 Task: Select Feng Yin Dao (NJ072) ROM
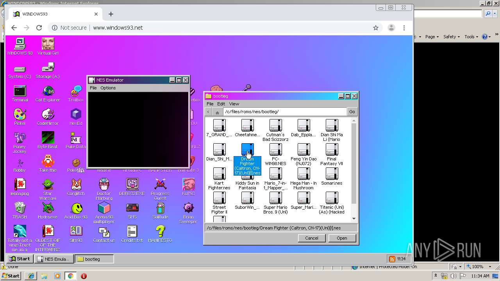304,155
